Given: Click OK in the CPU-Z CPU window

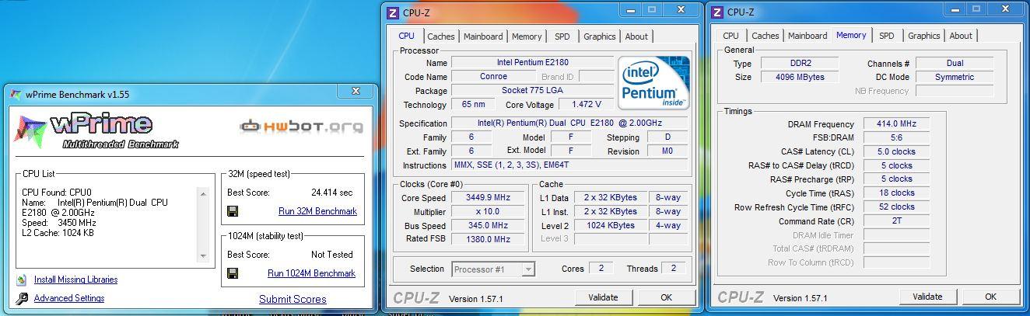Looking at the screenshot, I should point(666,297).
